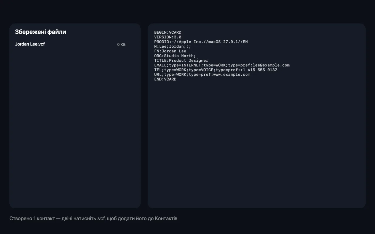Click the 0 KB file size

coord(121,44)
